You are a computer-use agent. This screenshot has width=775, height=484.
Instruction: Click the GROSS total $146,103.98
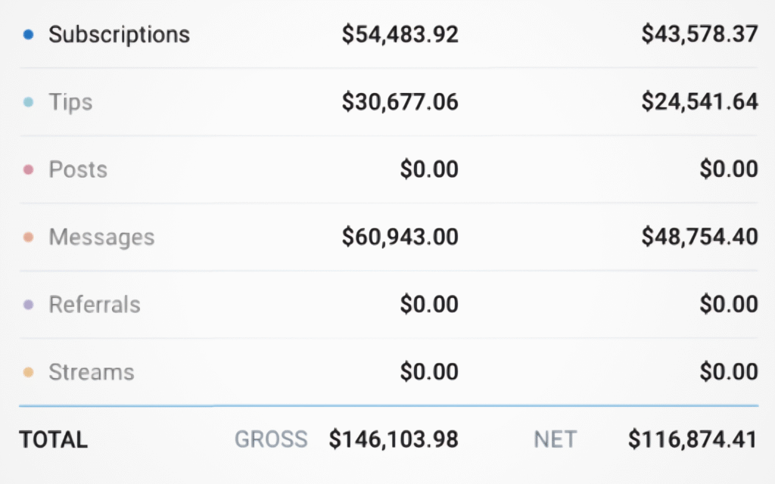(394, 439)
